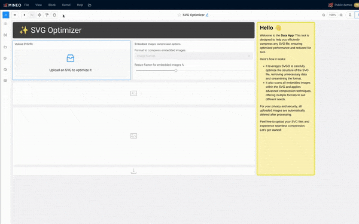
Task: Click the image placeholder icon in preview block
Action: coord(133,136)
